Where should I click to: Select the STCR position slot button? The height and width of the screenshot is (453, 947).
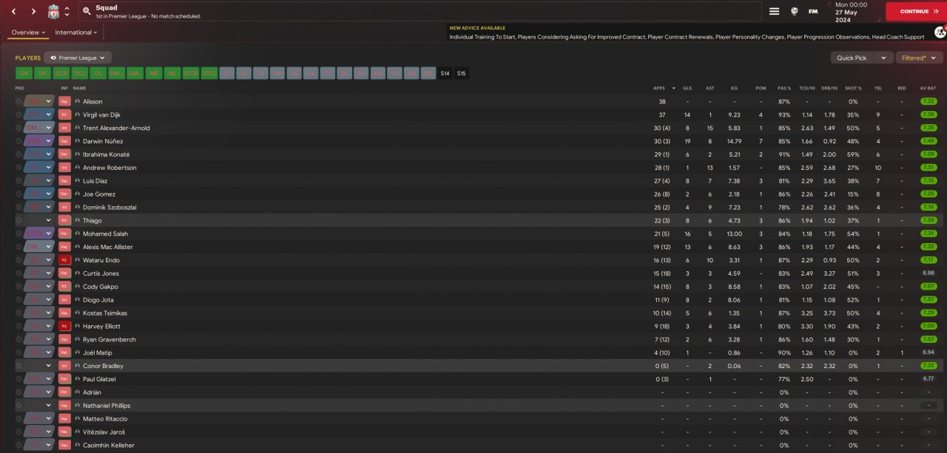[x=191, y=73]
